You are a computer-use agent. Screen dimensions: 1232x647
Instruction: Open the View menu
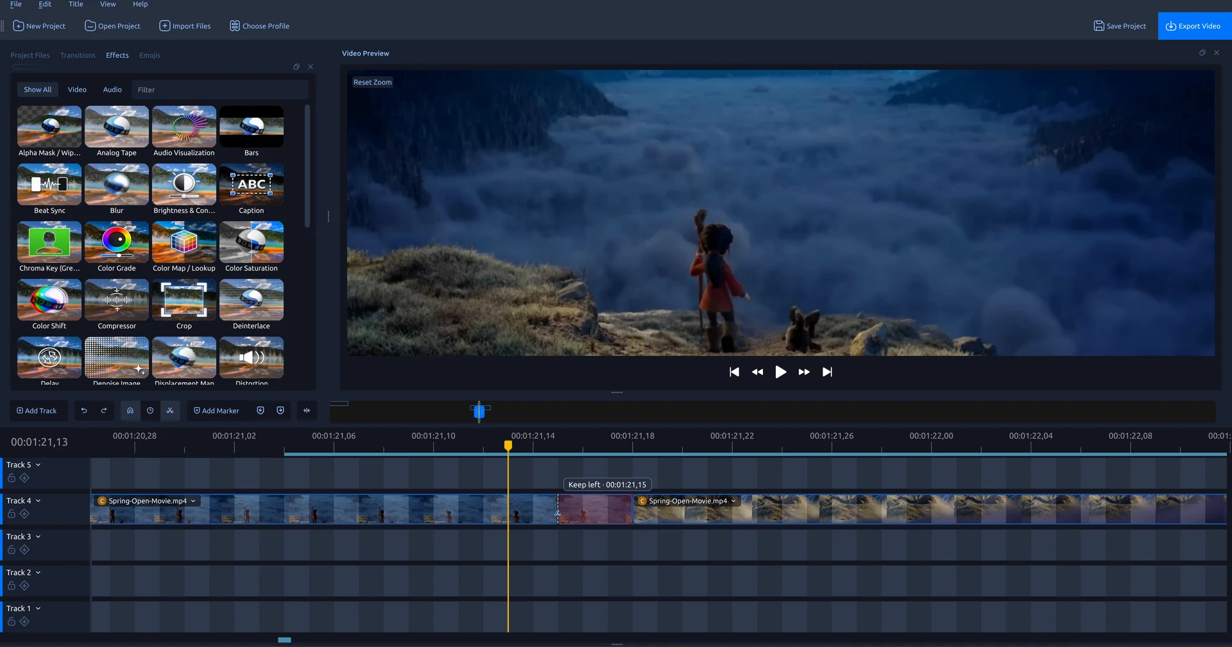(108, 4)
